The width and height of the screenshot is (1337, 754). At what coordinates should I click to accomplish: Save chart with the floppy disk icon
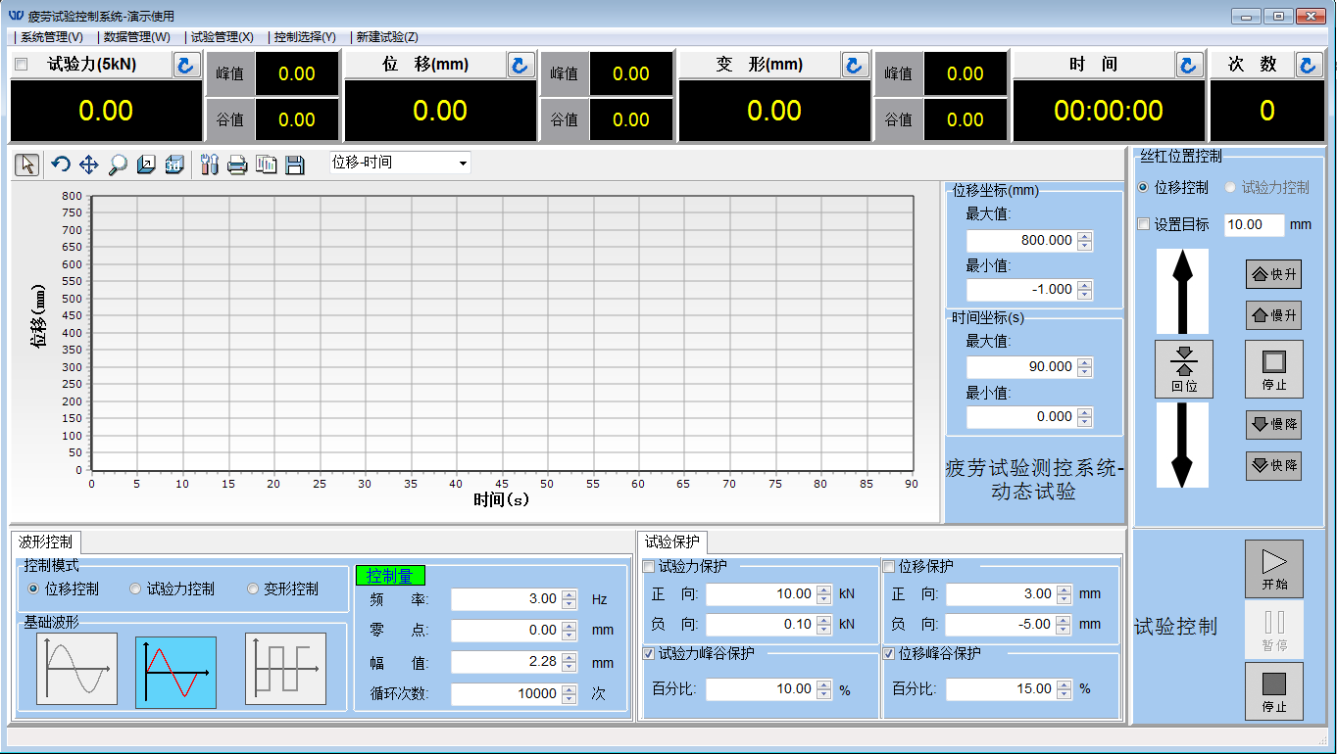pos(294,165)
